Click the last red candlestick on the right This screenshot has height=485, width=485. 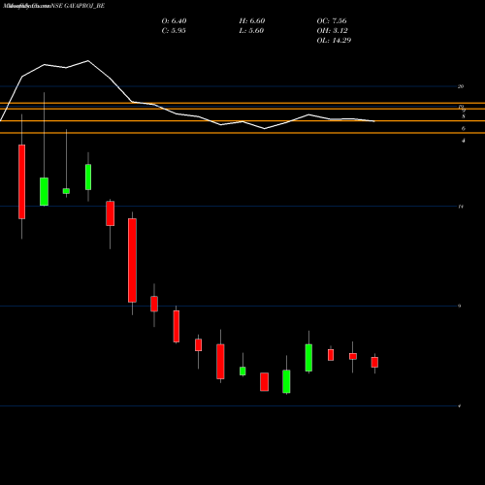374,362
